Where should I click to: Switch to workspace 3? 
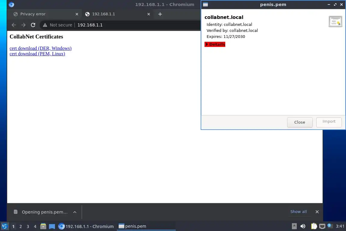(x=28, y=226)
